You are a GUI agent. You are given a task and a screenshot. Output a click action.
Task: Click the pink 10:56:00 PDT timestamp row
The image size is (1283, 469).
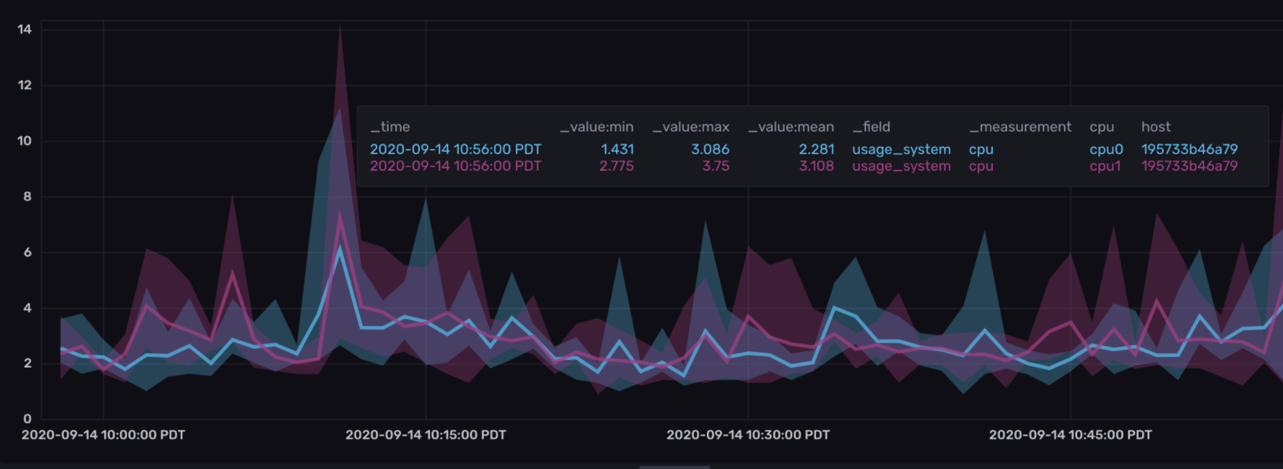click(x=455, y=166)
